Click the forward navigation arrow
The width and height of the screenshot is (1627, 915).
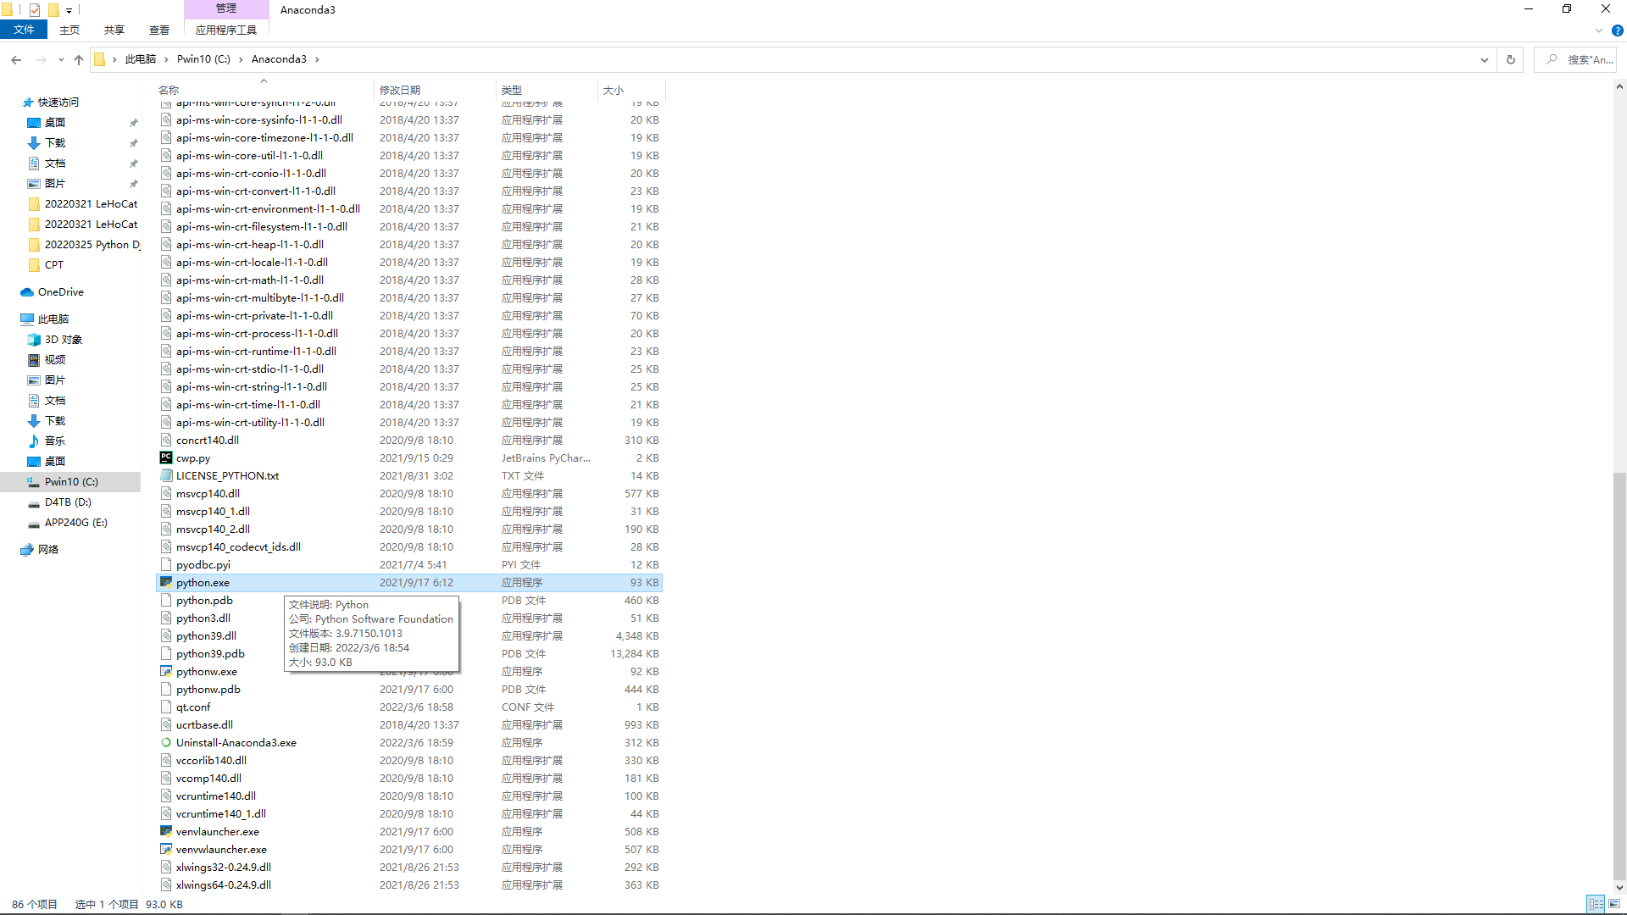pyautogui.click(x=41, y=59)
